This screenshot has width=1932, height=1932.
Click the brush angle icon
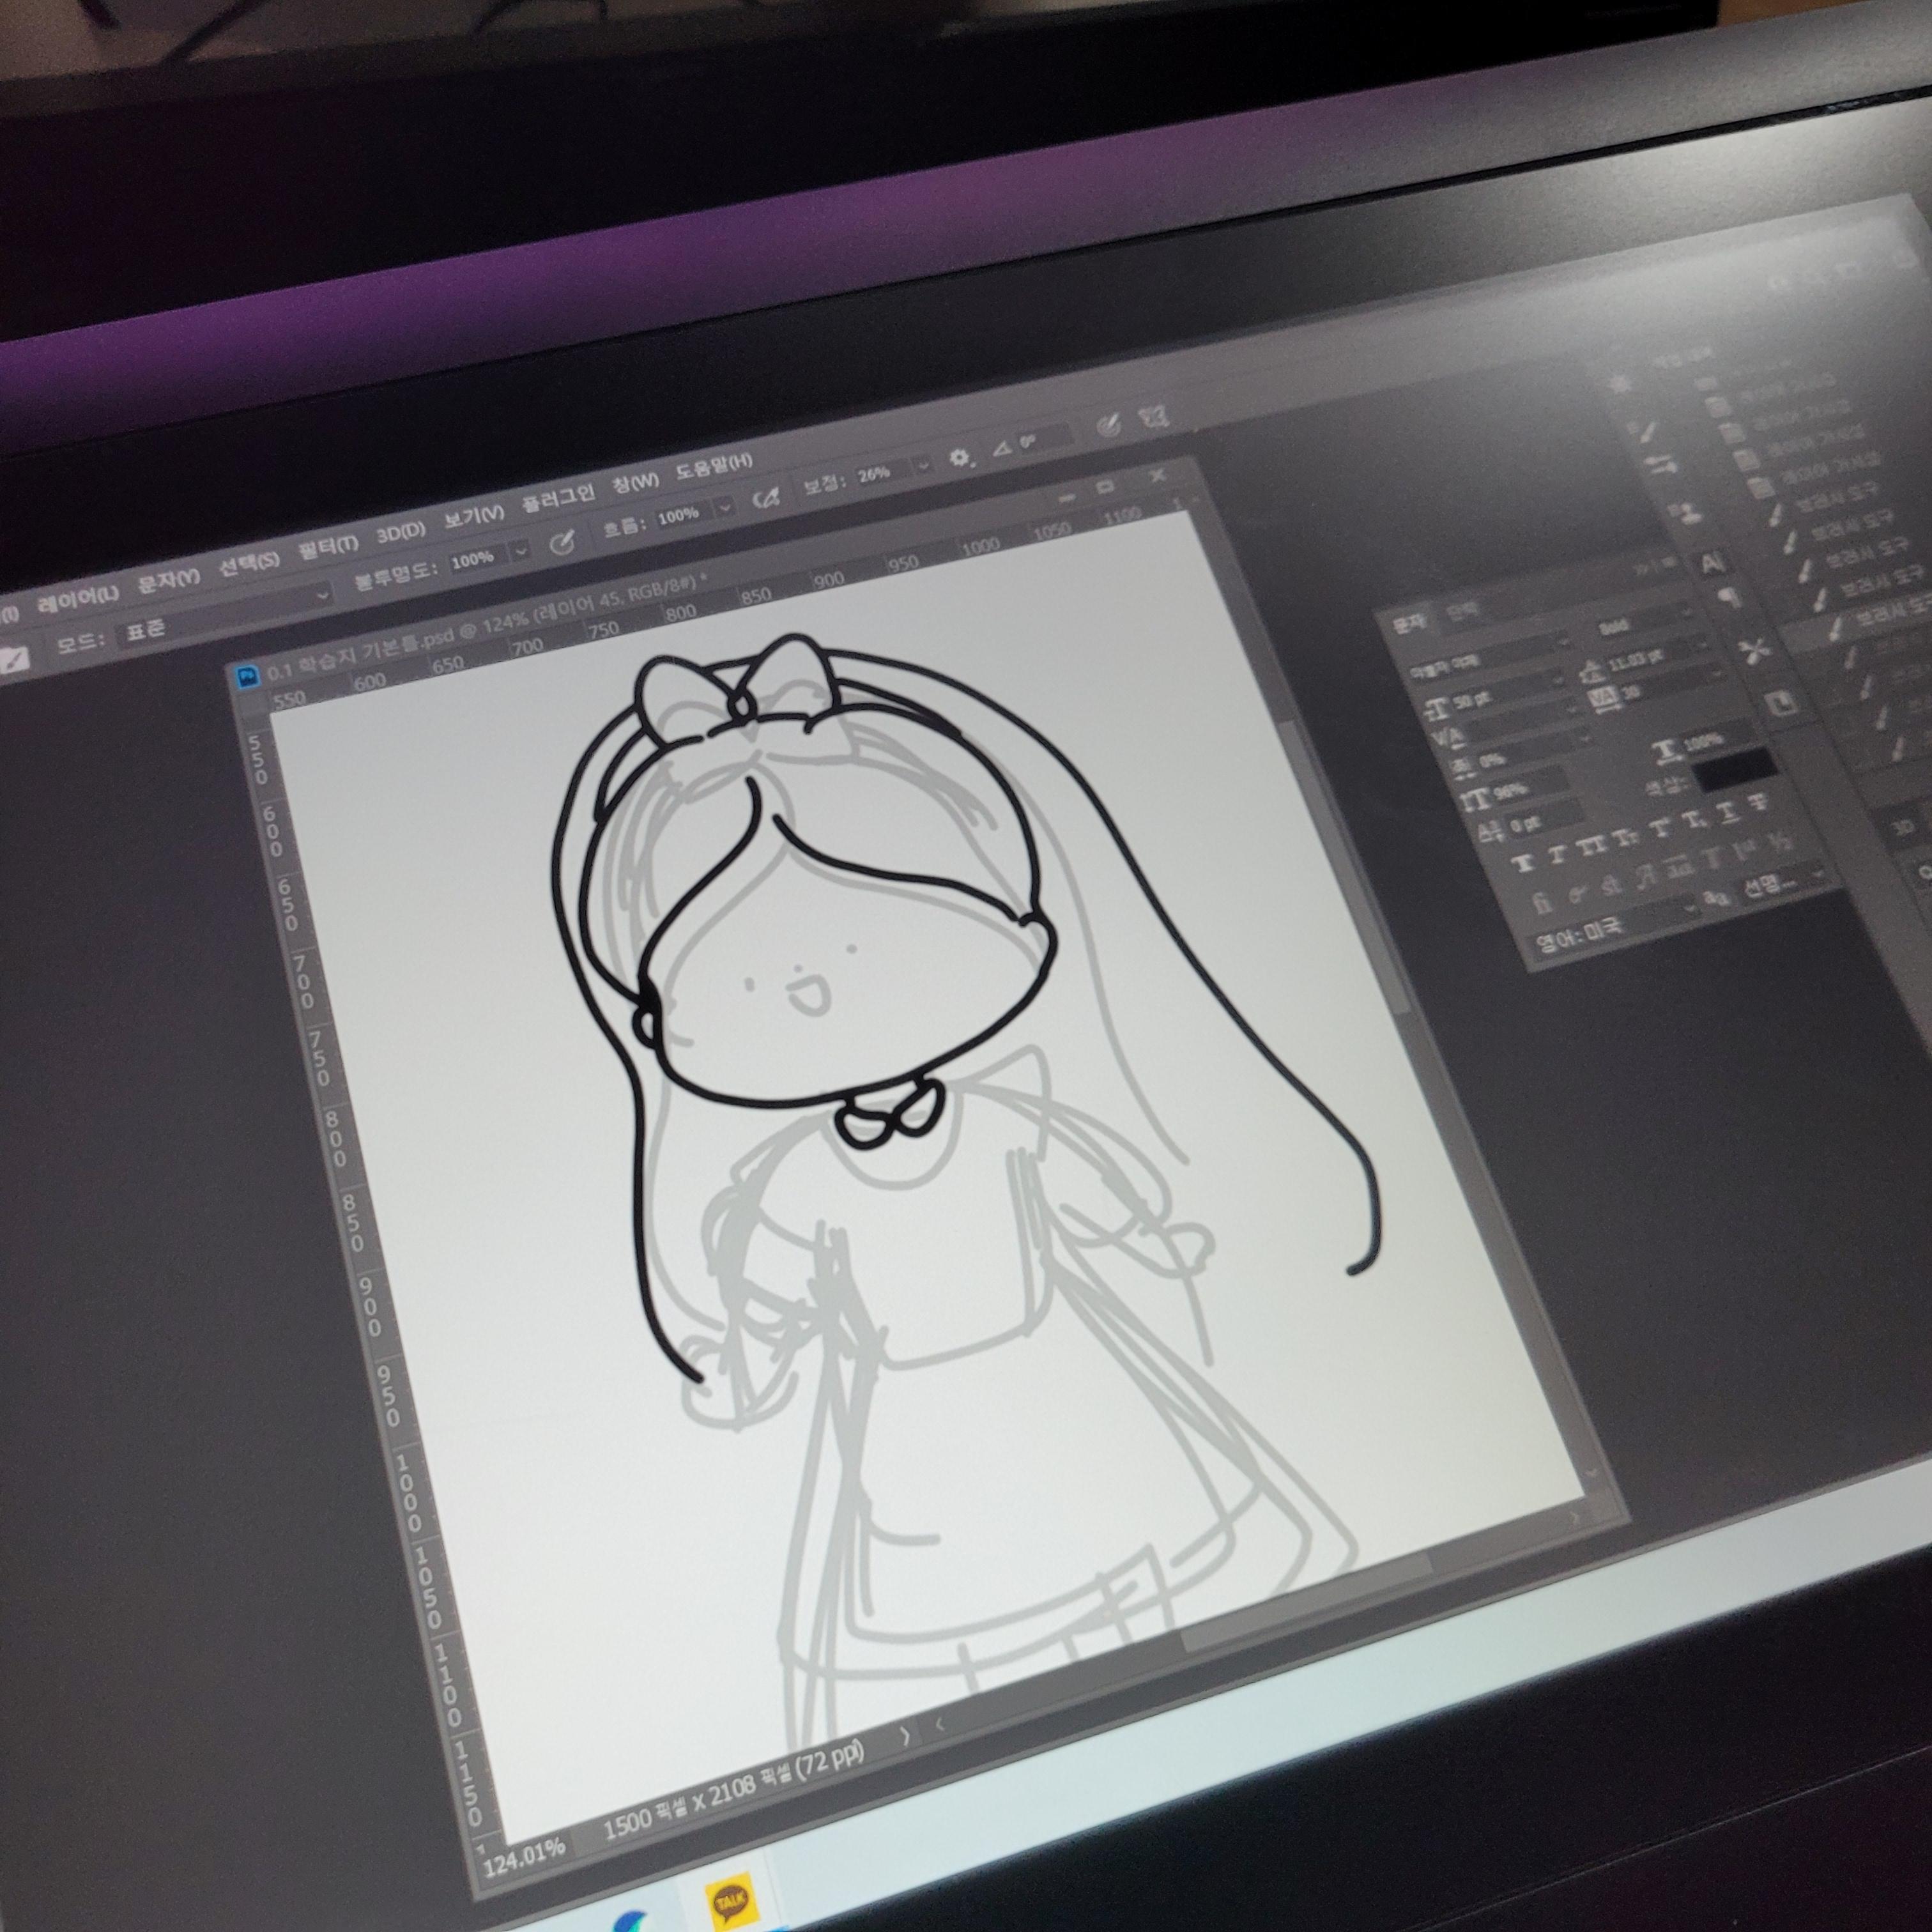point(1003,450)
